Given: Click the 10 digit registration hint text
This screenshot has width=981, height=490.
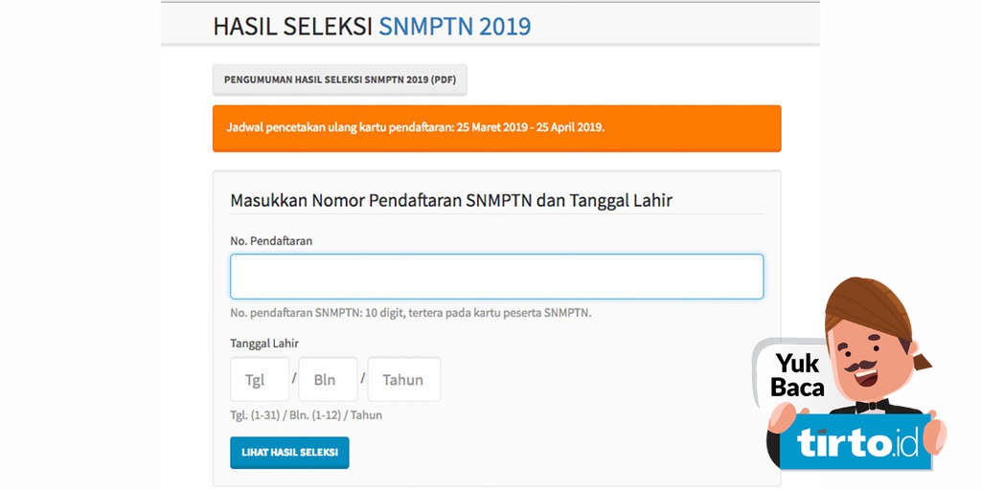Looking at the screenshot, I should pyautogui.click(x=410, y=313).
